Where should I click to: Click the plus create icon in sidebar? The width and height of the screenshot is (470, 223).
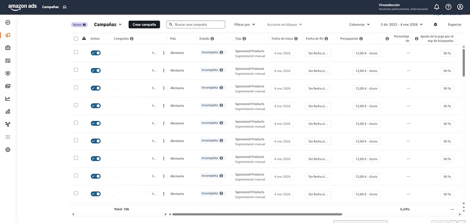click(x=8, y=22)
